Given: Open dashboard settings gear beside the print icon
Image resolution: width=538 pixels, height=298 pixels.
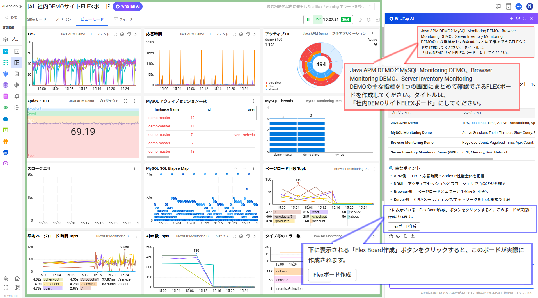Looking at the screenshot, I should [x=369, y=20].
